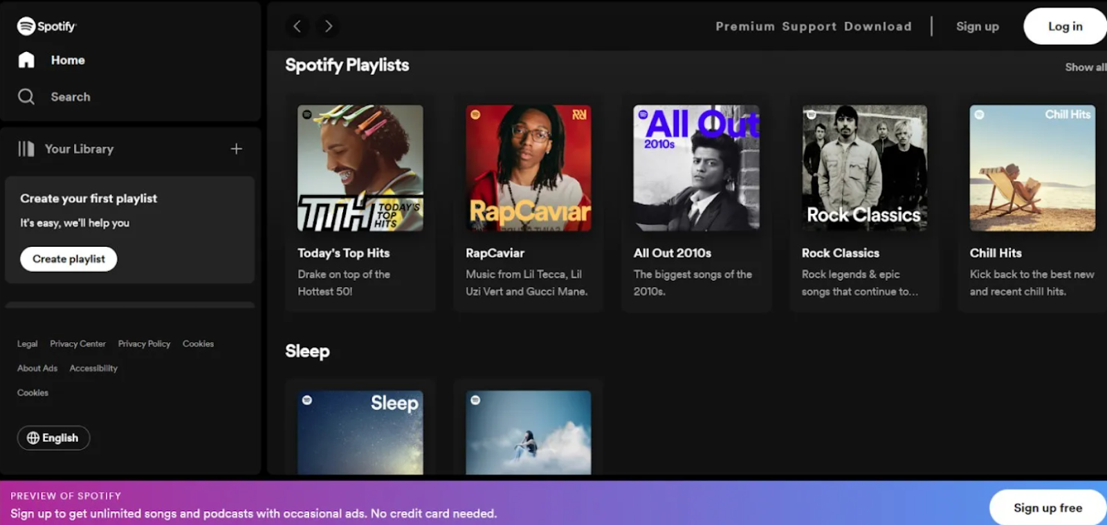Image resolution: width=1107 pixels, height=525 pixels.
Task: Click the Spotify logo
Action: pyautogui.click(x=46, y=26)
